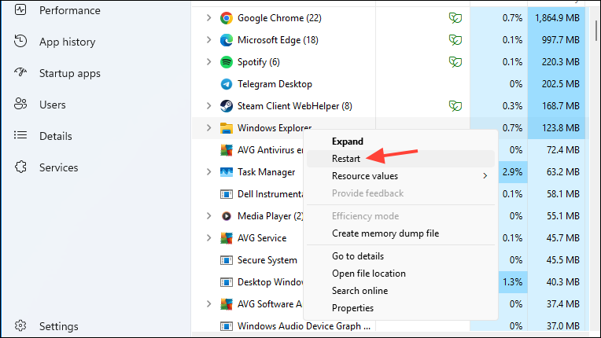Select Go to details menu entry
601x338 pixels.
(x=401, y=256)
